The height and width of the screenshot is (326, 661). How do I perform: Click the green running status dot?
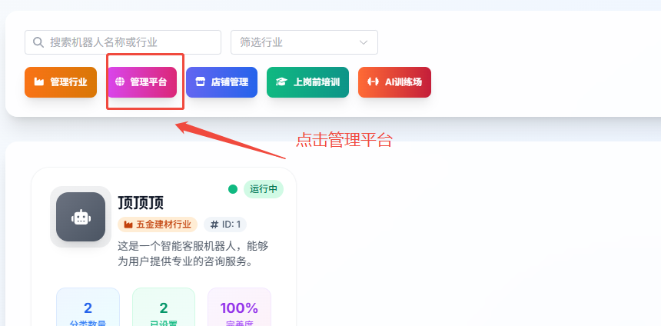click(x=233, y=189)
